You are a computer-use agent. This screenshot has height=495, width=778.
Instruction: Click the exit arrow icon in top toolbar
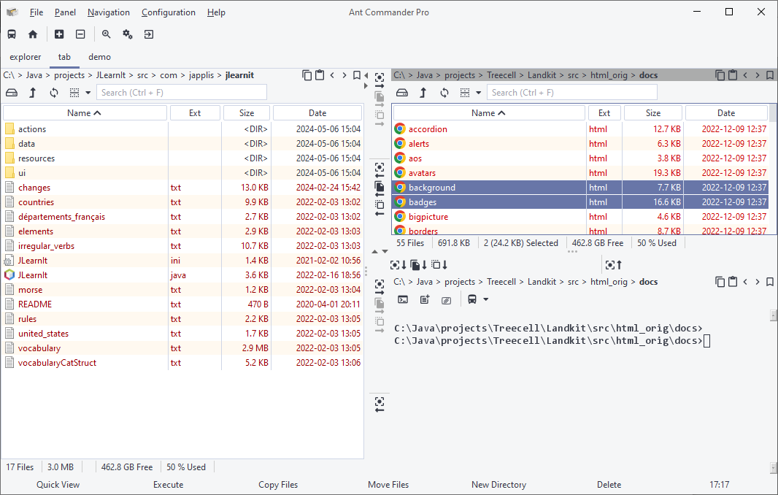click(x=149, y=34)
